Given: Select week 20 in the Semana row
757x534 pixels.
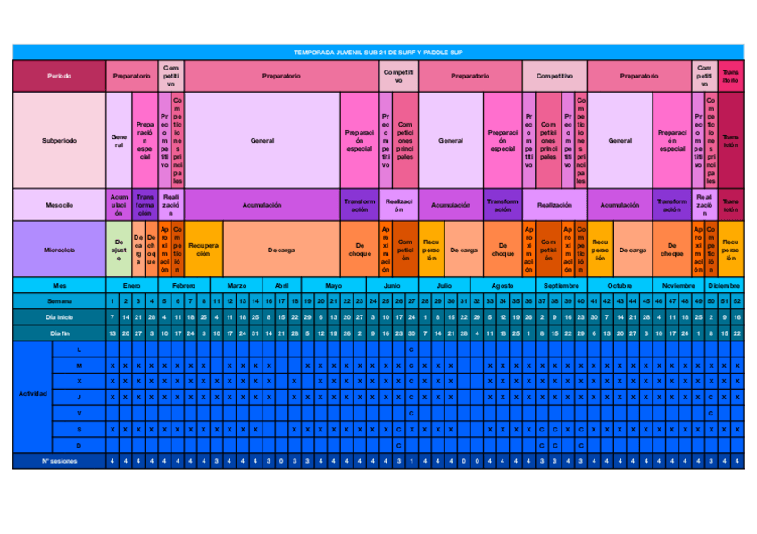Looking at the screenshot, I should tap(320, 301).
